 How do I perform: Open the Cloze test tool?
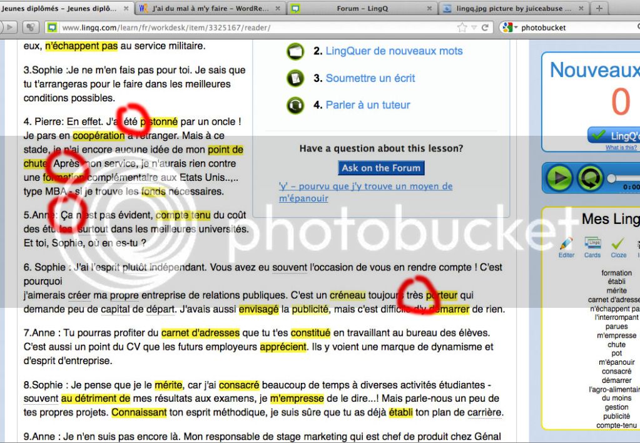coord(618,247)
